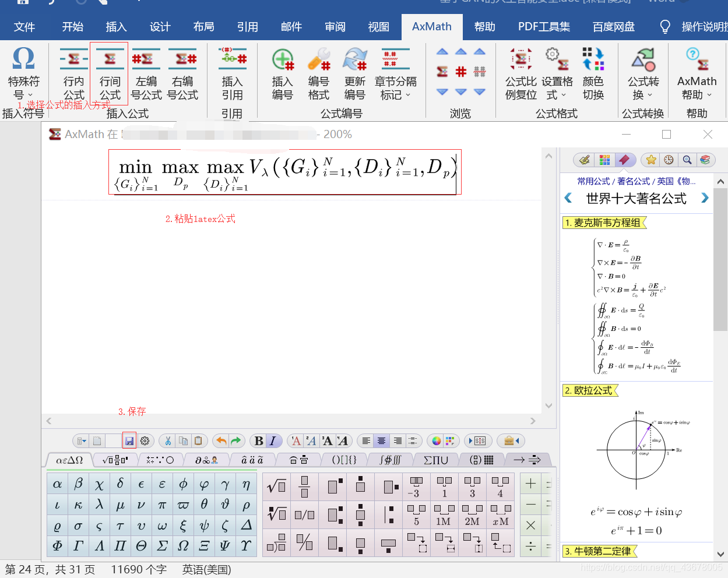Click the orange Undo arrow
Image resolution: width=728 pixels, height=578 pixels.
tap(221, 441)
